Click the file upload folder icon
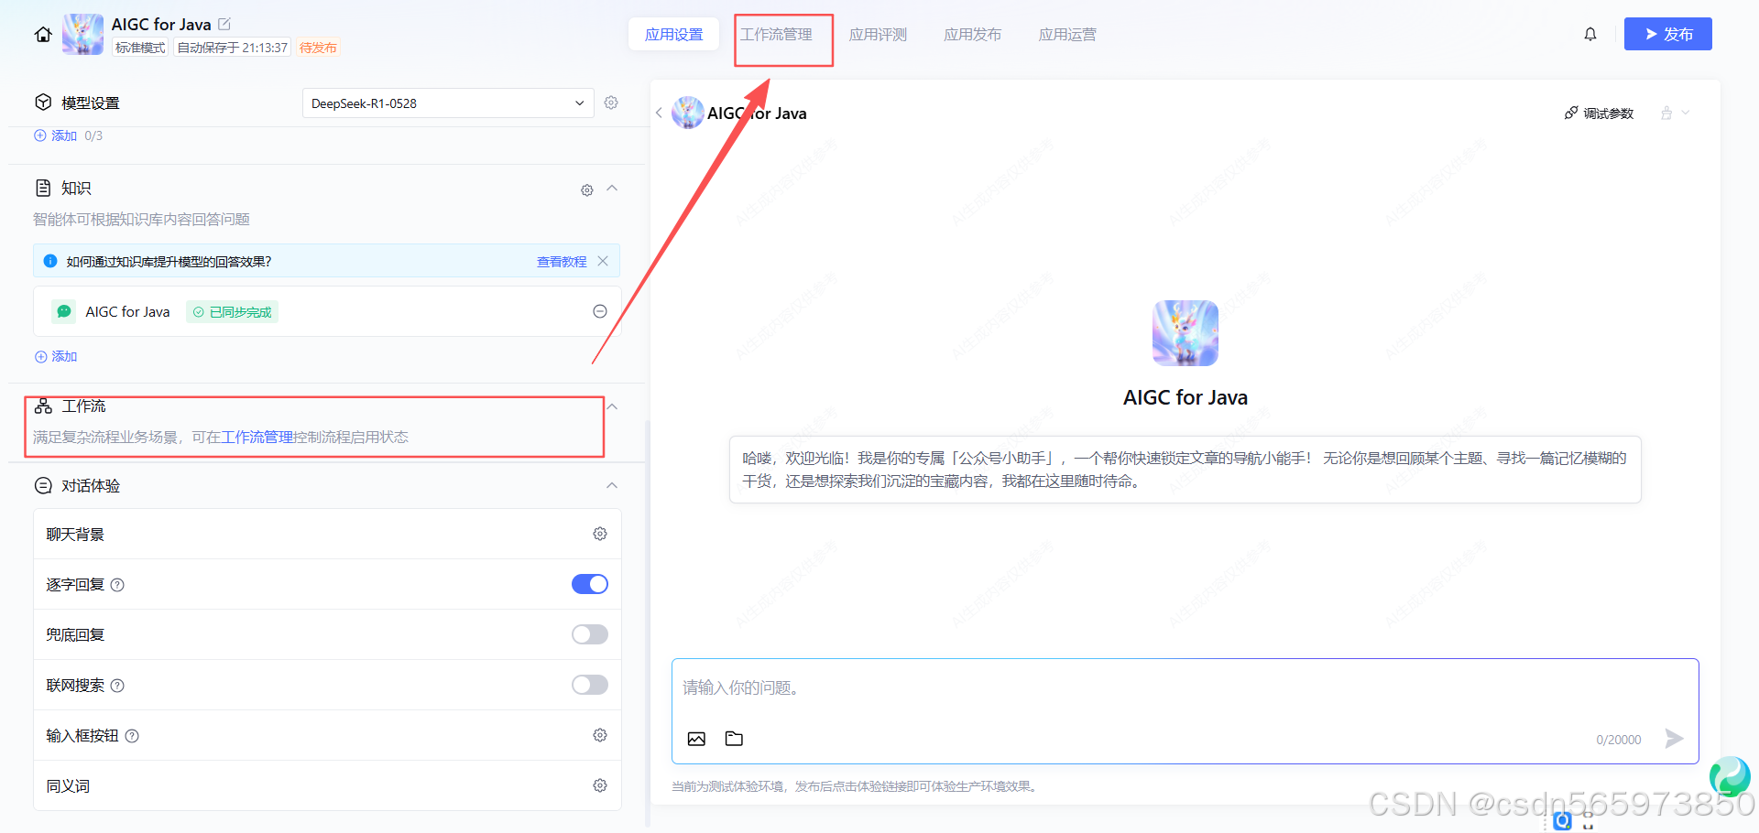Viewport: 1759px width, 833px height. [x=734, y=739]
